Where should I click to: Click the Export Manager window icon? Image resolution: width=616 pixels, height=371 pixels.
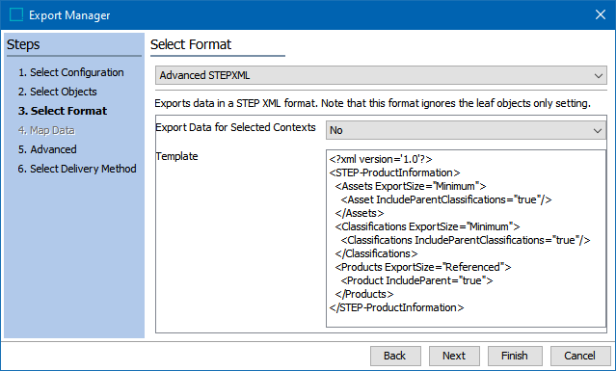tap(16, 14)
